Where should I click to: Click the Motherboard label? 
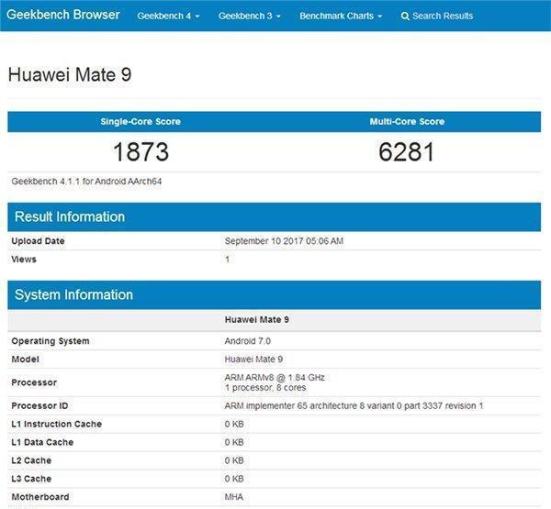coord(40,497)
